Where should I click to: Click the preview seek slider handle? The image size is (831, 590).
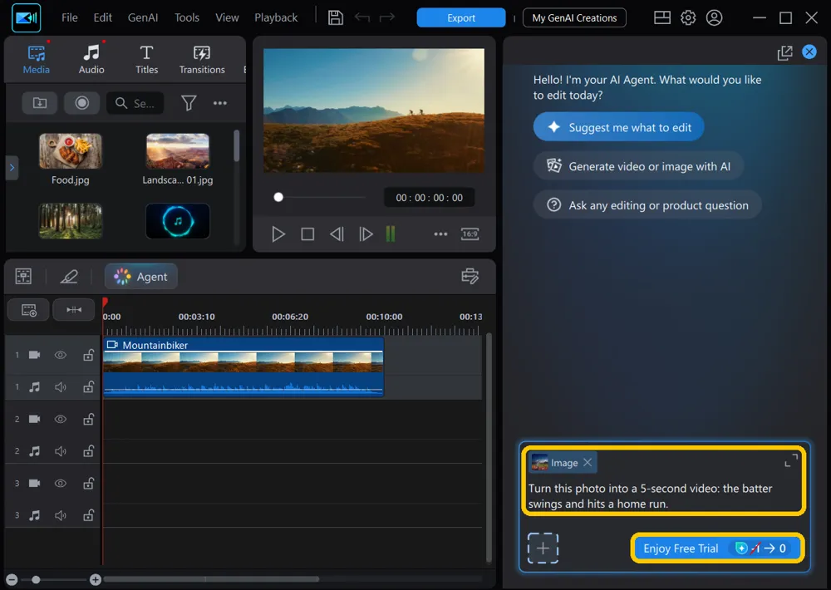tap(278, 197)
